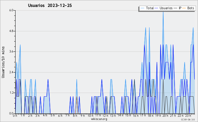Click the chart title Usuarios 2023-12-25

[50, 6]
